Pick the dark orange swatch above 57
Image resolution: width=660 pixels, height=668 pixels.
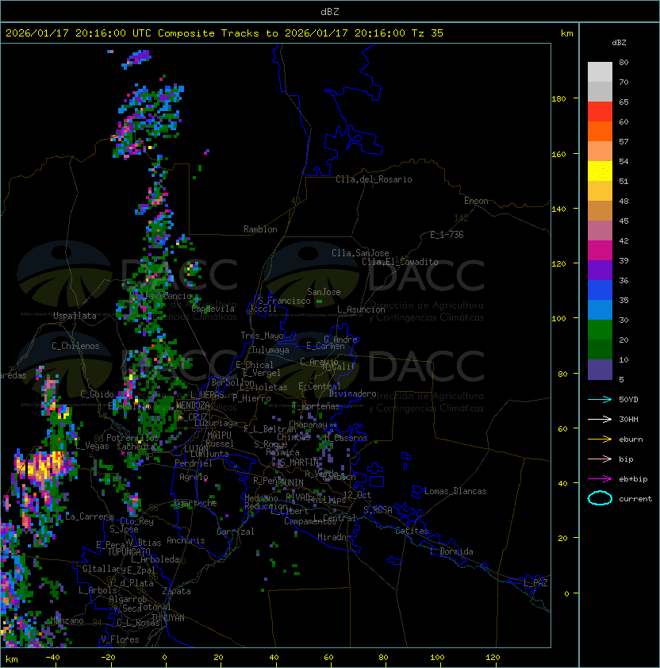click(x=600, y=131)
